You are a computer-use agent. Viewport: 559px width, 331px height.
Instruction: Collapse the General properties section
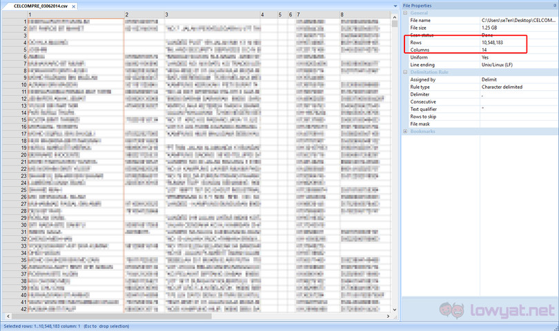pos(405,13)
